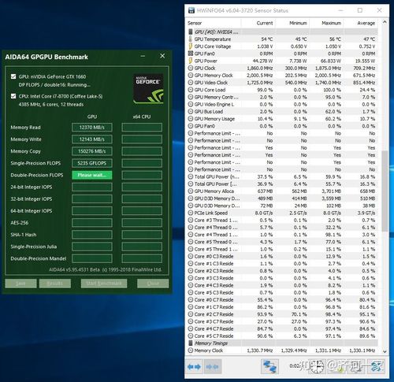The width and height of the screenshot is (394, 382).
Task: Click the chip icon beside Memory Timings group
Action: pos(191,343)
